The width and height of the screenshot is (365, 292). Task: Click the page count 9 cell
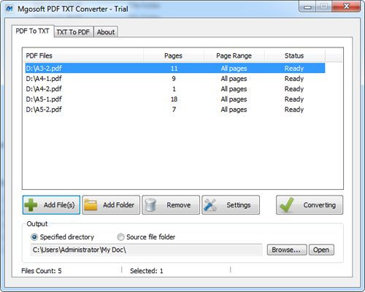174,79
